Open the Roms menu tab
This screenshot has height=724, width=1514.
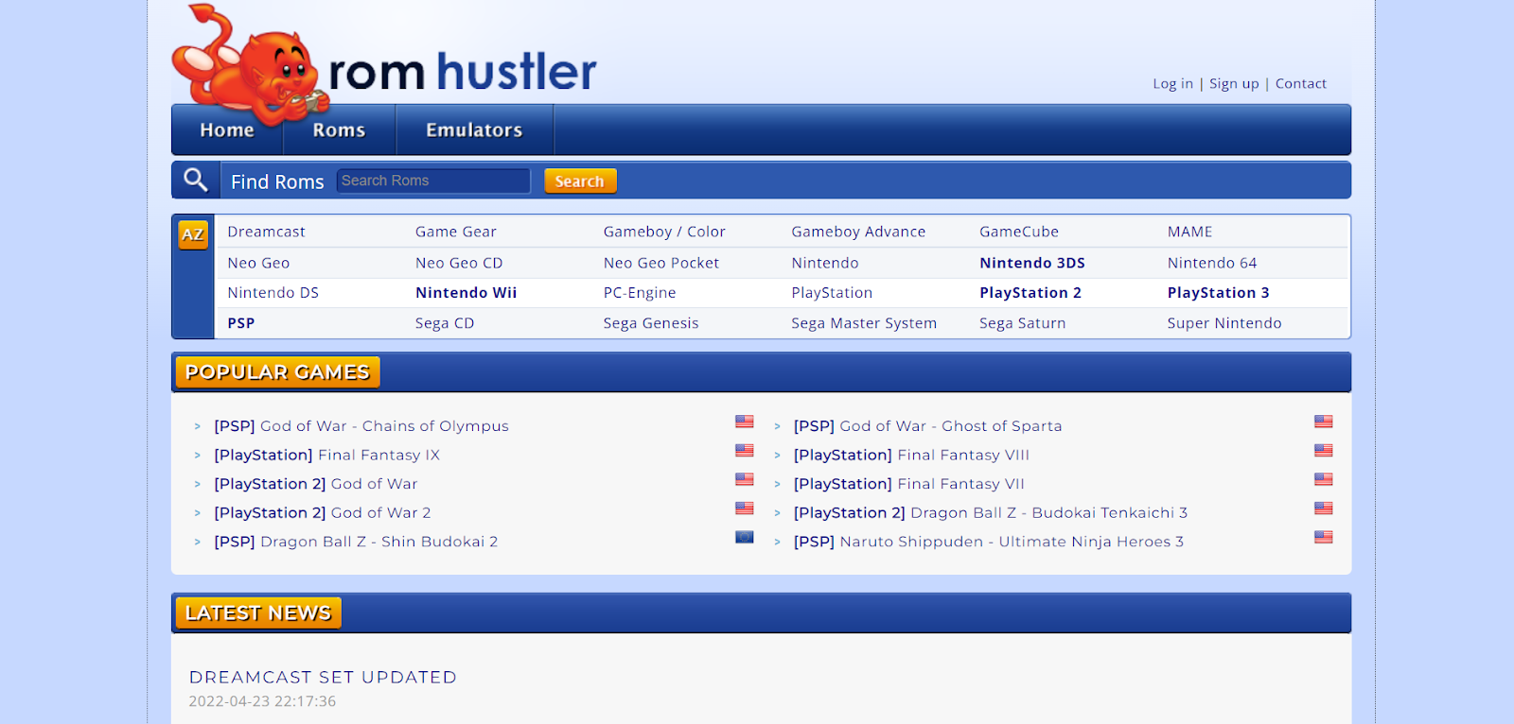(339, 130)
